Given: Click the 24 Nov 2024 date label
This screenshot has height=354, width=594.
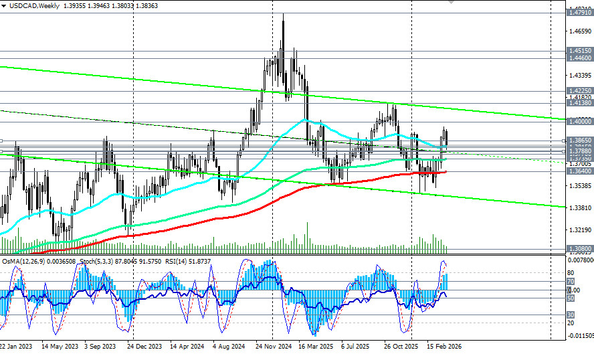Looking at the screenshot, I should pos(274,348).
